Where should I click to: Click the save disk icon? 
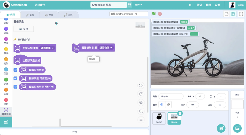129,5
